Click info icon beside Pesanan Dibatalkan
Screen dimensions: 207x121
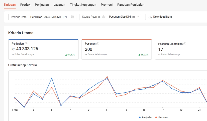pyautogui.click(x=185, y=44)
